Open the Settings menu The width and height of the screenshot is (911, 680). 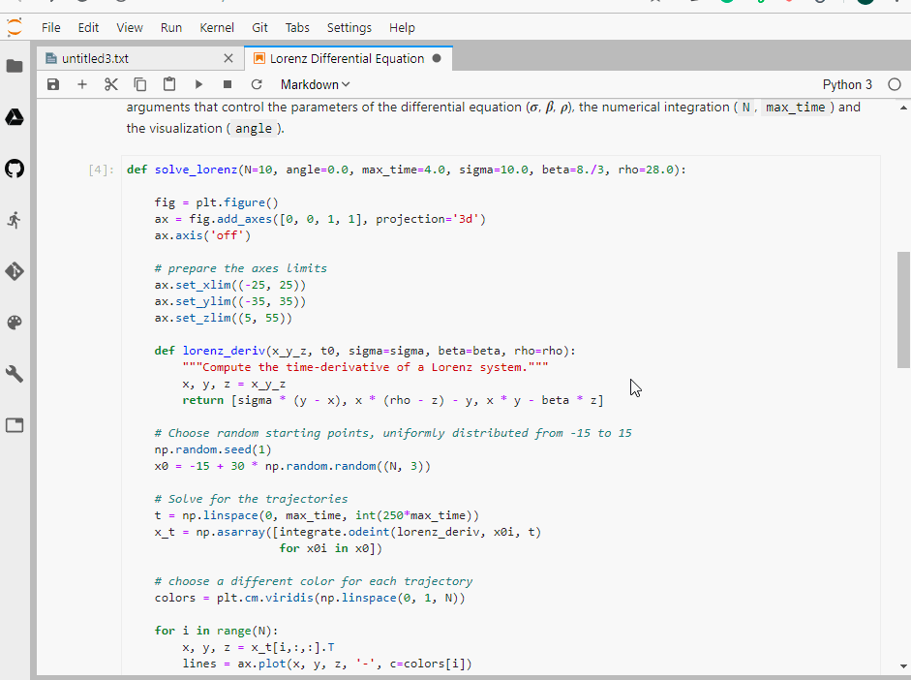349,28
